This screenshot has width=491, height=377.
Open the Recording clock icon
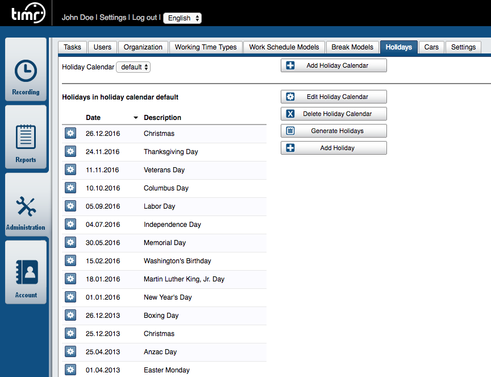point(26,72)
